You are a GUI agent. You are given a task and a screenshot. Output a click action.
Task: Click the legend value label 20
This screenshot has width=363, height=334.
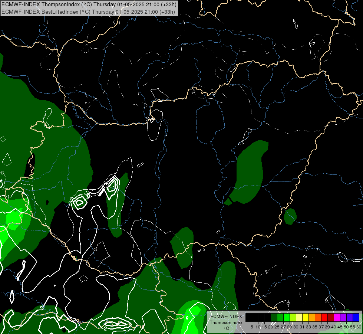pos(271,327)
